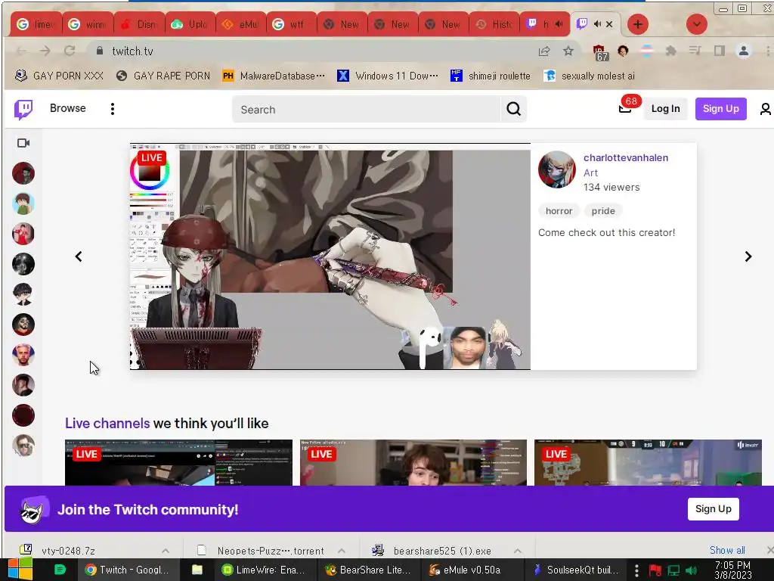This screenshot has width=774, height=581.
Task: Switch to SoulseekQt in the taskbar
Action: [575, 570]
